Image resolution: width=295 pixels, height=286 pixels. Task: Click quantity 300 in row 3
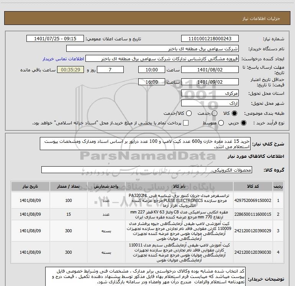pyautogui.click(x=69, y=231)
